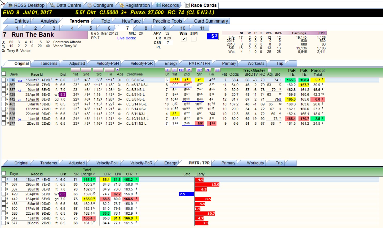Click the small F column button
This screenshot has width=383, height=228.
(x=167, y=70)
